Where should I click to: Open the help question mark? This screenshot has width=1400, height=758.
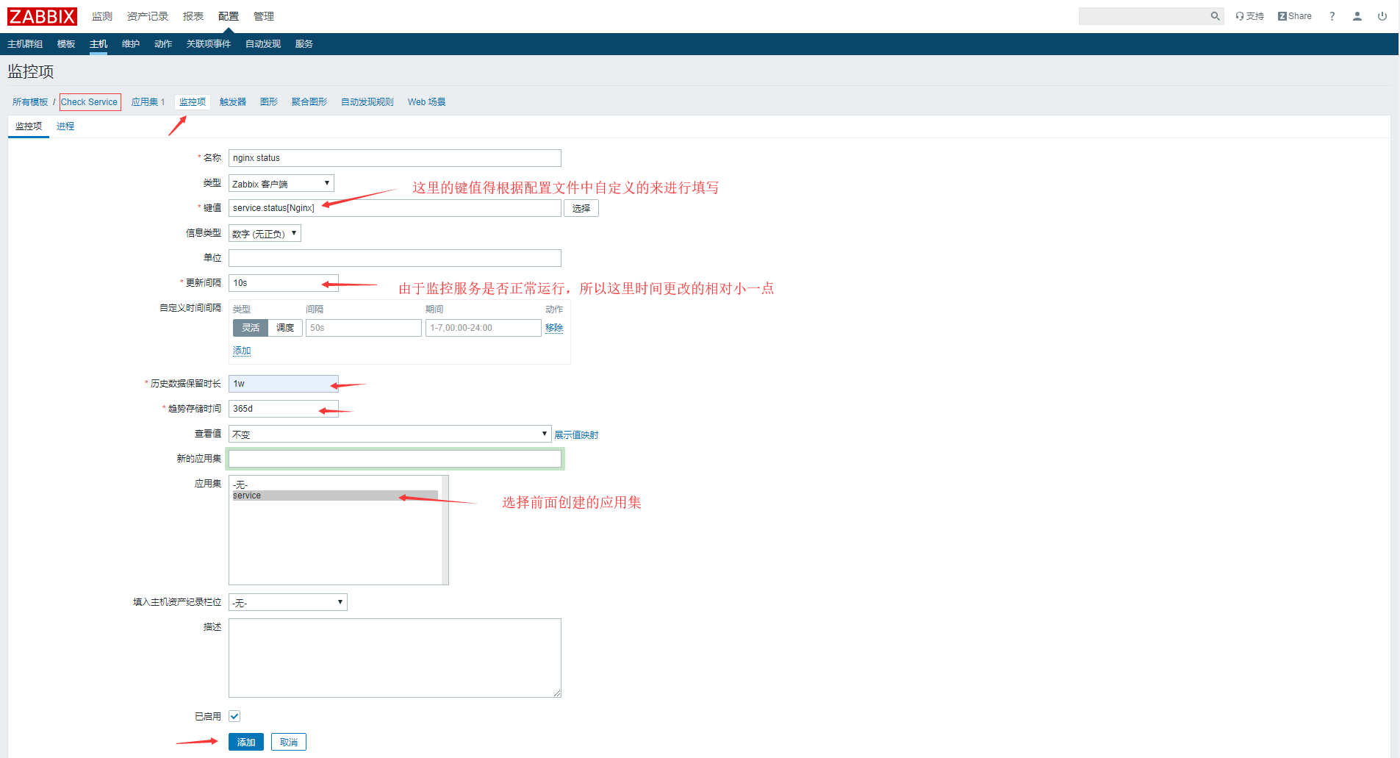tap(1332, 16)
